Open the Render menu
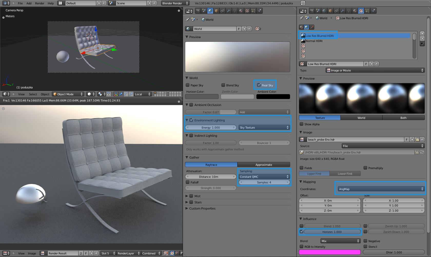Screen dimensions: 431x257 (40, 3)
